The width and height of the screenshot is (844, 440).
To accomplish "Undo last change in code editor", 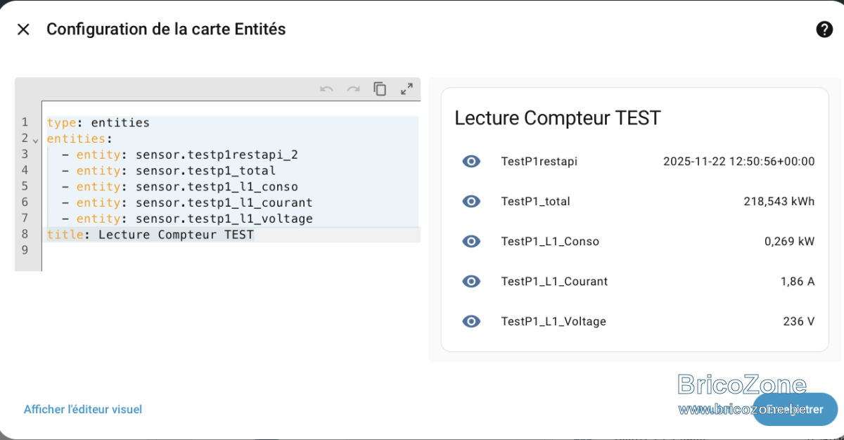I will (x=326, y=89).
